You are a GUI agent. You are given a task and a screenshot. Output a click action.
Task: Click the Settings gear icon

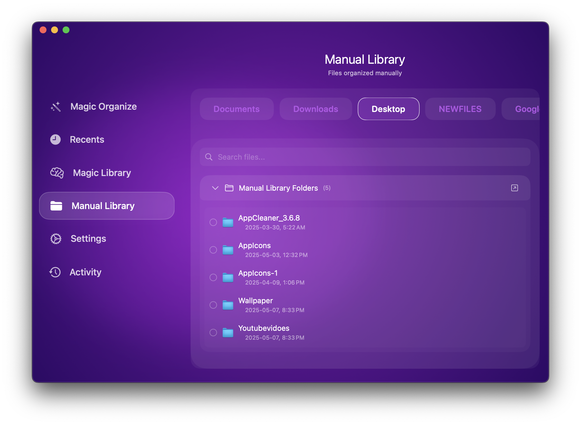[x=56, y=239]
